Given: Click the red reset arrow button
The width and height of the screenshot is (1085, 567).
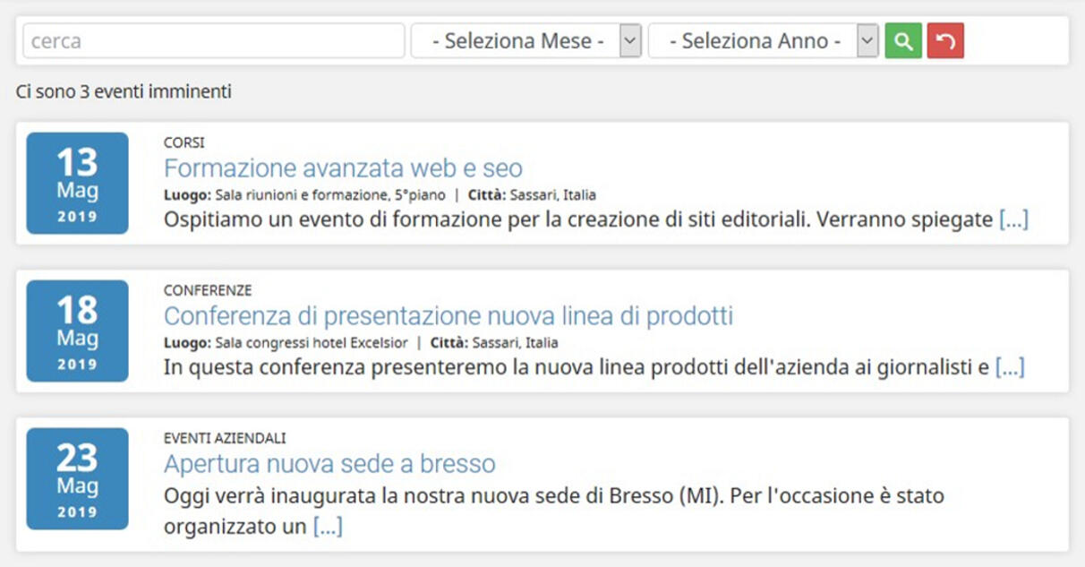Looking at the screenshot, I should [945, 41].
